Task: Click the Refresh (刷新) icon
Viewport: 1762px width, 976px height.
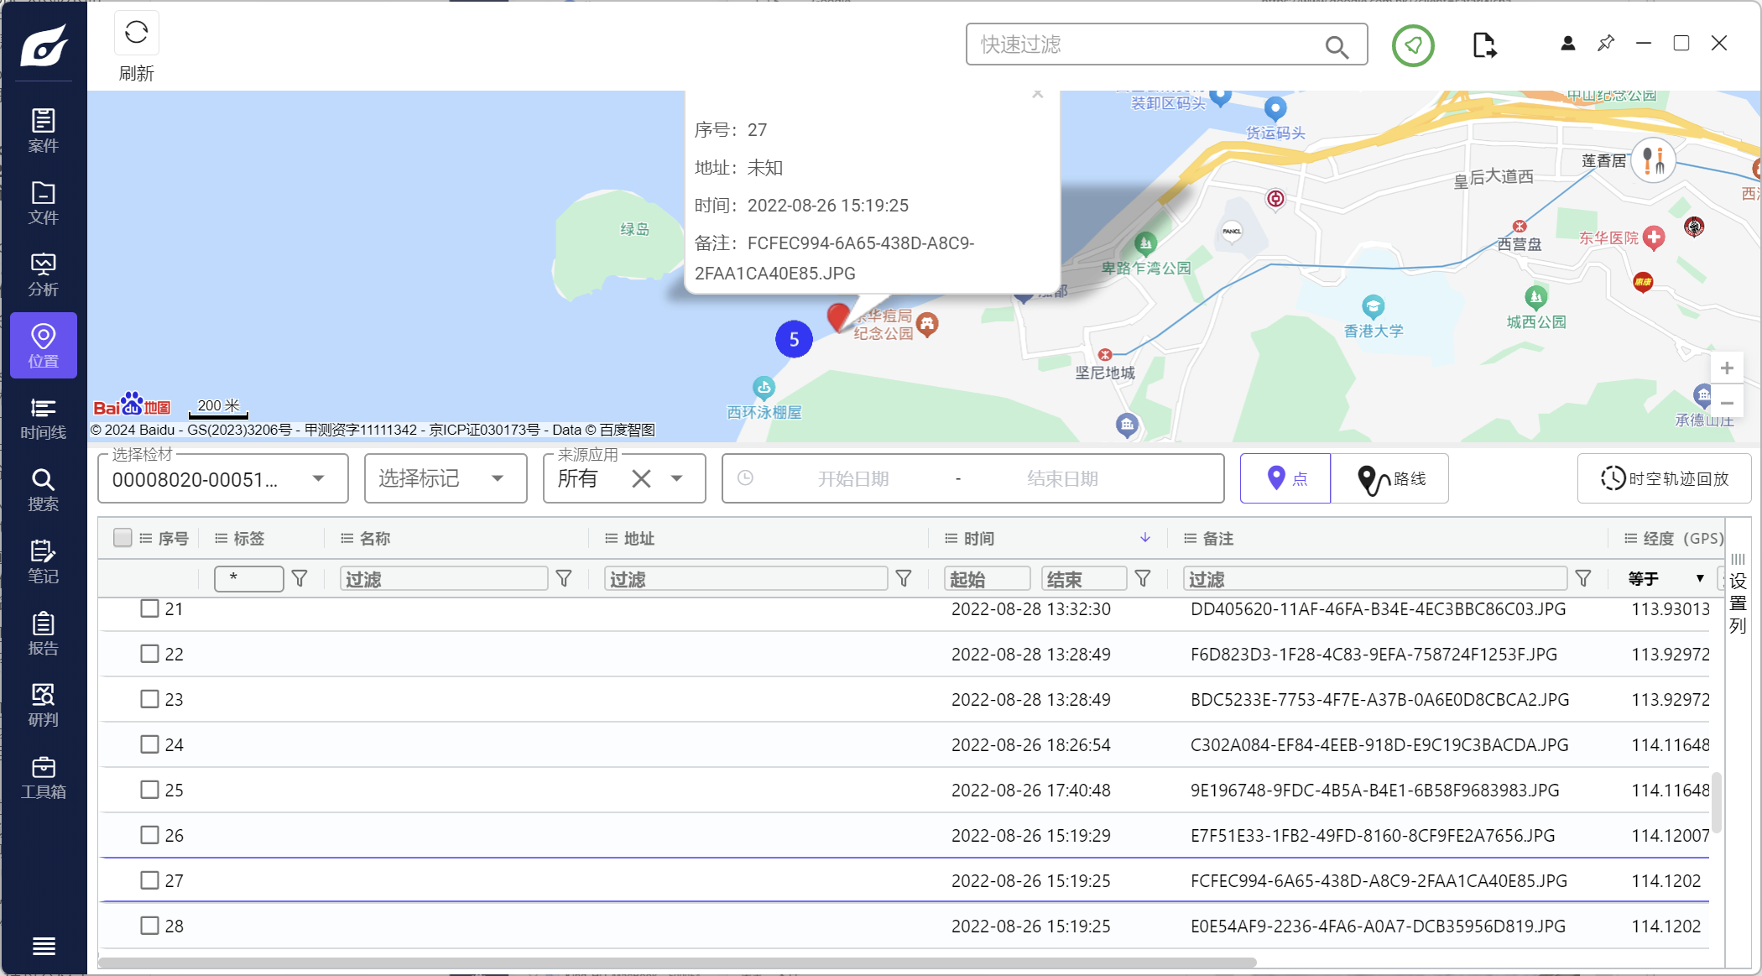Action: click(136, 34)
